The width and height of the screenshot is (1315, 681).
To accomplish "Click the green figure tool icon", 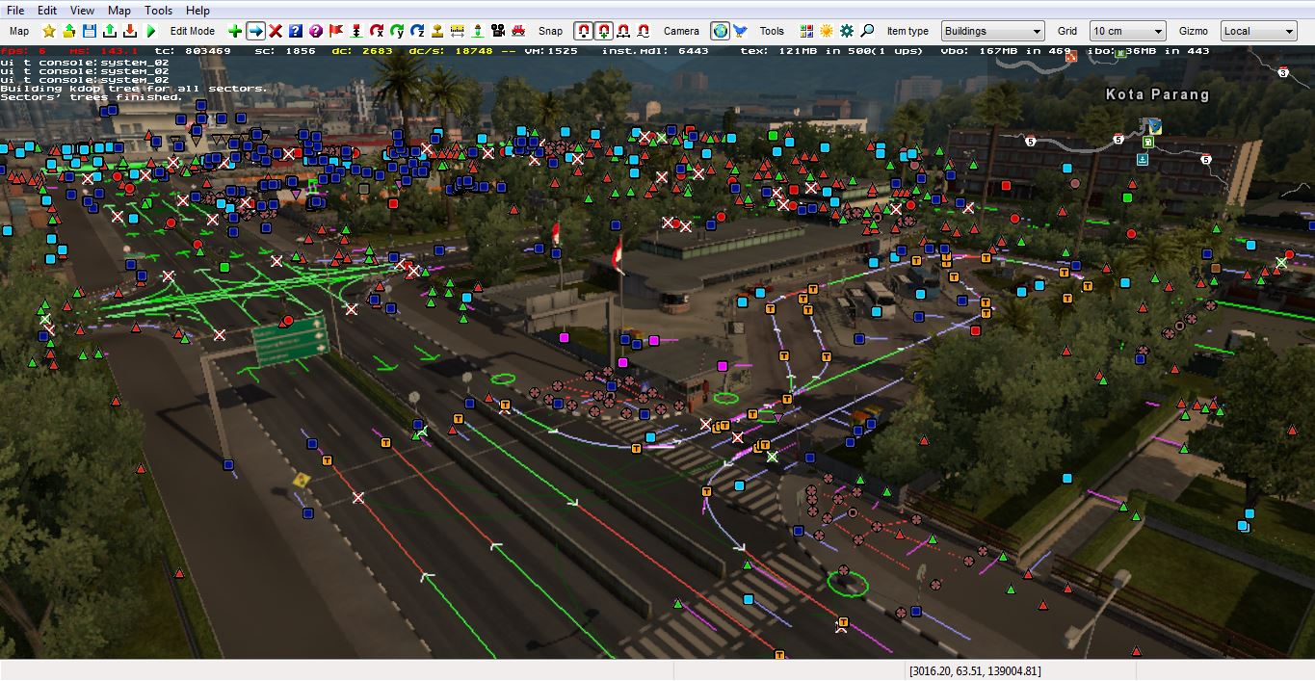I will click(x=478, y=31).
